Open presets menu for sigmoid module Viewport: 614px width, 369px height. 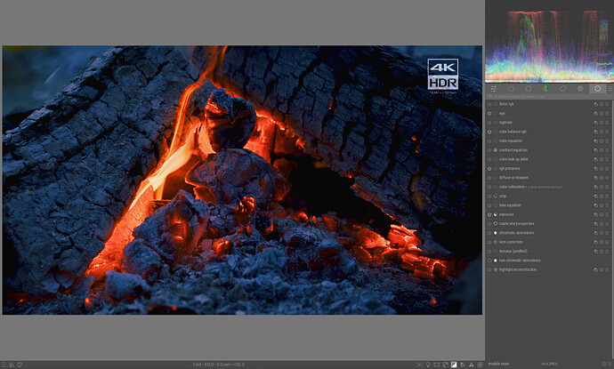click(607, 123)
